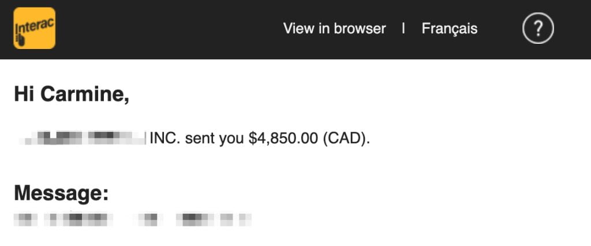Select the $4,850.00 amount text
Screen dimensions: 591x246
[282, 139]
